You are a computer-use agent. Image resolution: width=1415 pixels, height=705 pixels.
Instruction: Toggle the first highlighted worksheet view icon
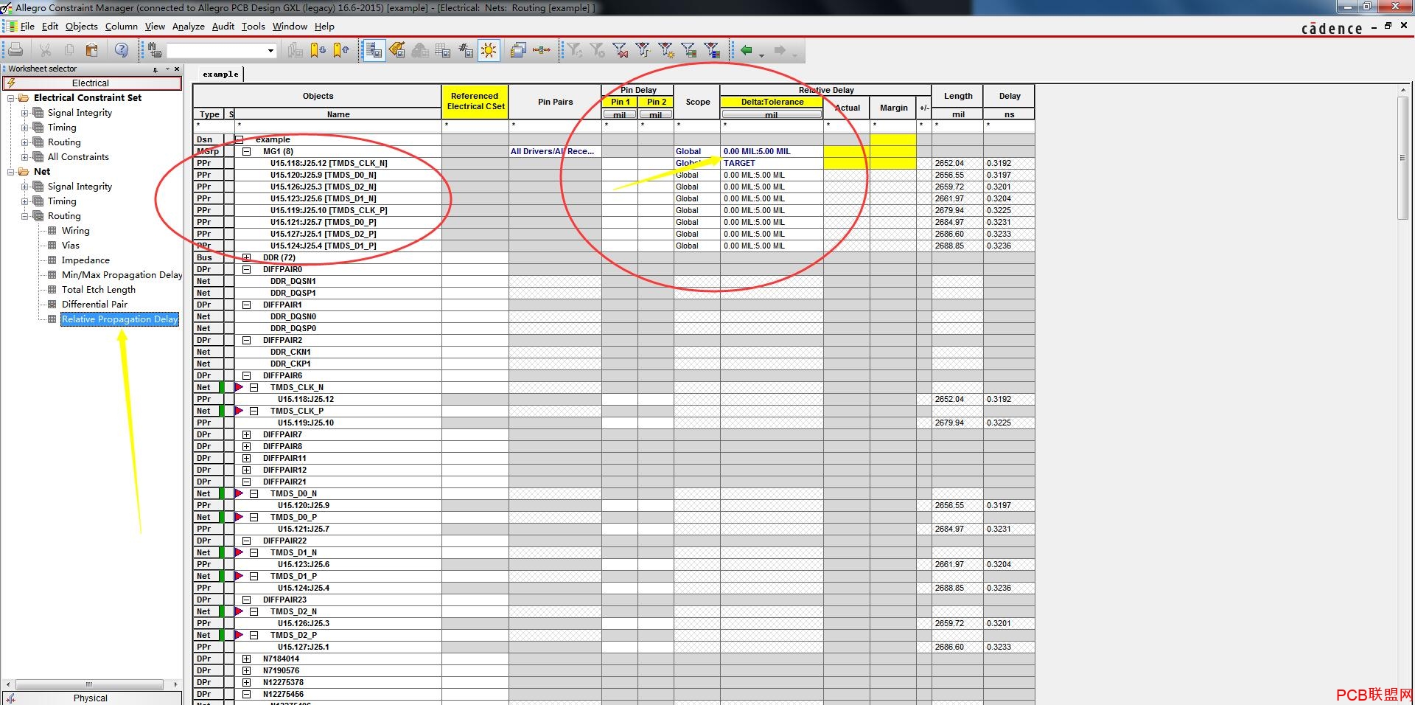(x=374, y=50)
